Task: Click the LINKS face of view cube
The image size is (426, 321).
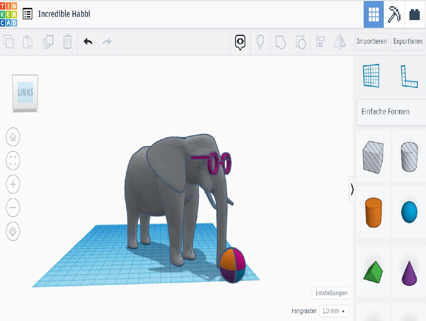Action: (x=25, y=92)
